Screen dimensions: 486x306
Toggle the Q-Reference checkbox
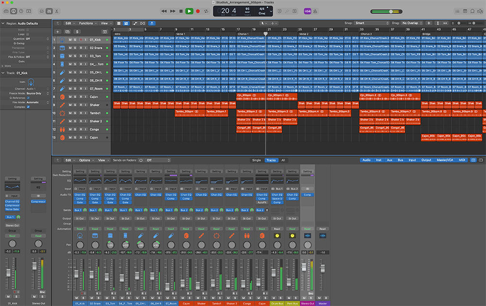28,98
